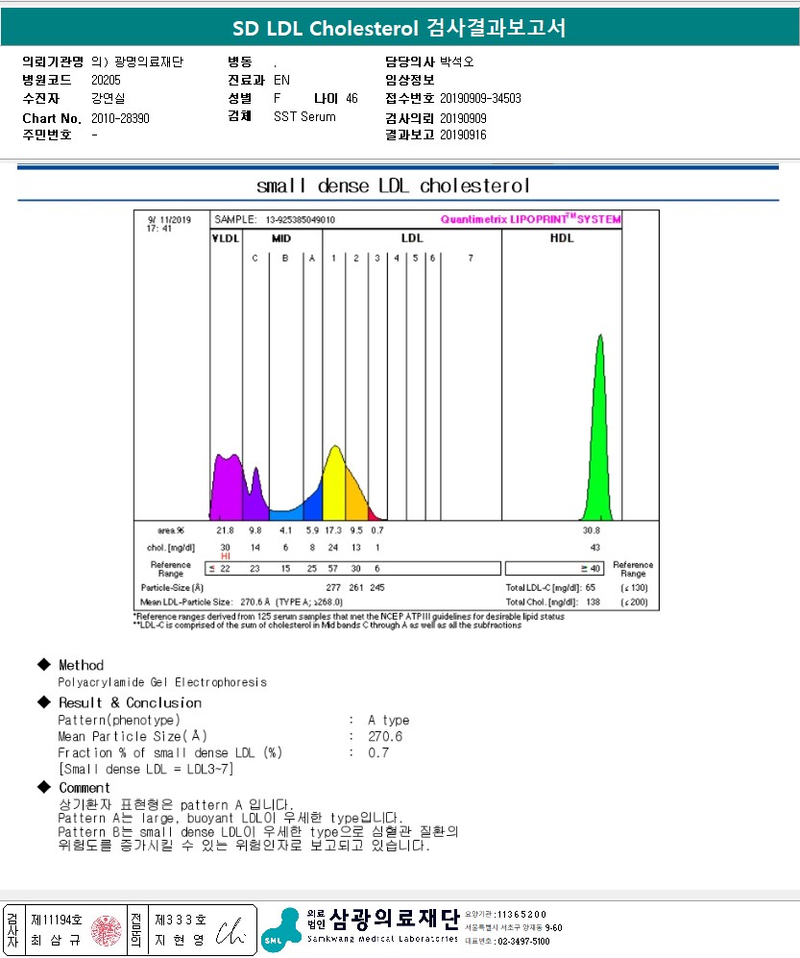Screen dimensions: 800x958
Task: Click the handwritten signature beside 지현영
Action: pos(230,931)
